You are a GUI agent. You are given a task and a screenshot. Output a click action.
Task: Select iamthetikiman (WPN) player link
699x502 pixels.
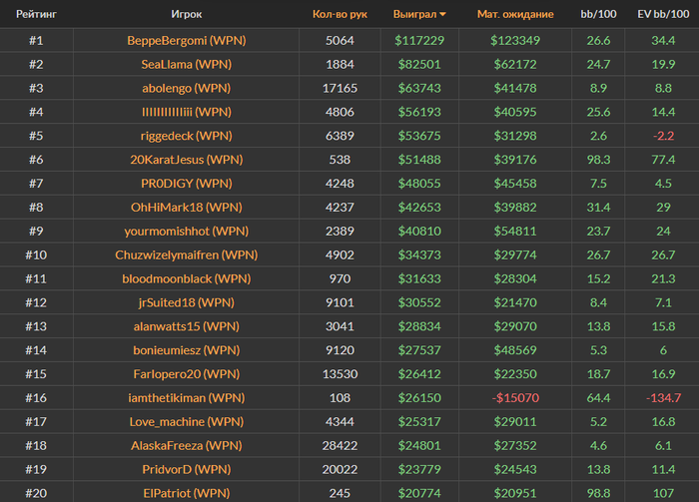[187, 398]
